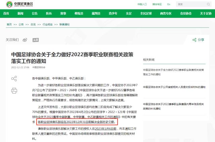Open the Toutiao follow icon
This screenshot has width=215, height=142.
(x=36, y=40)
